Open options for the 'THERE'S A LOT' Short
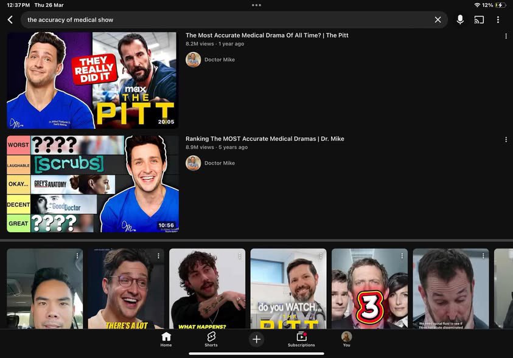This screenshot has height=358, width=513. click(158, 256)
